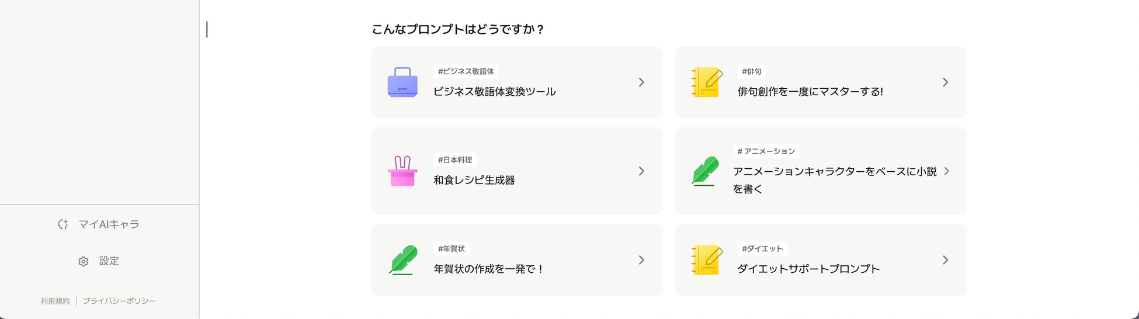The width and height of the screenshot is (1139, 319).
Task: Open chevron on アニメーションキャラクター card
Action: pos(946,171)
